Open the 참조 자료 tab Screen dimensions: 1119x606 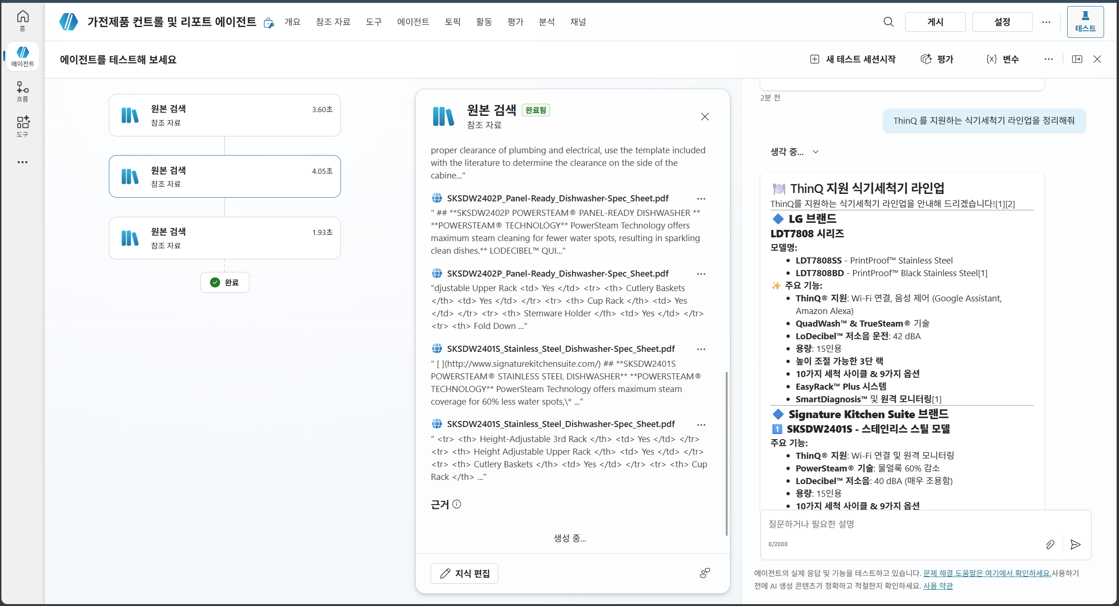click(x=333, y=22)
